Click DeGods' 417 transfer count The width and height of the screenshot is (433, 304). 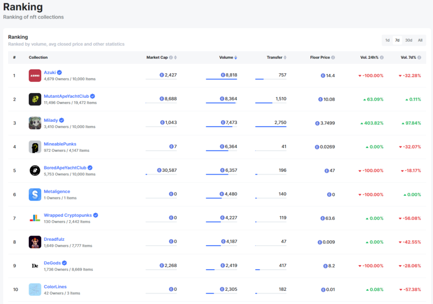click(x=283, y=266)
